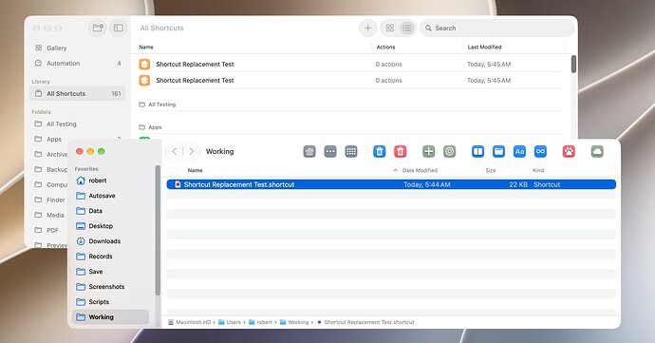Click the green target circle icon in Finder toolbar

(449, 151)
